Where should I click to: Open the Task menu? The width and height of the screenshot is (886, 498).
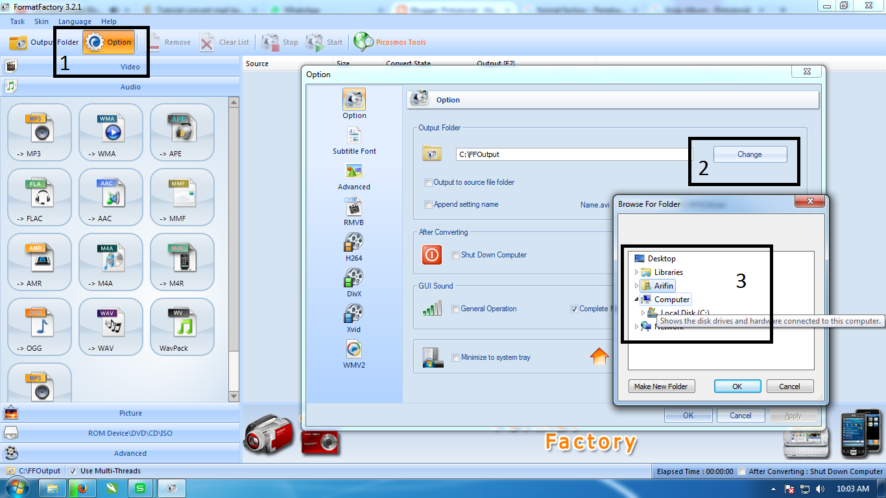(x=18, y=21)
